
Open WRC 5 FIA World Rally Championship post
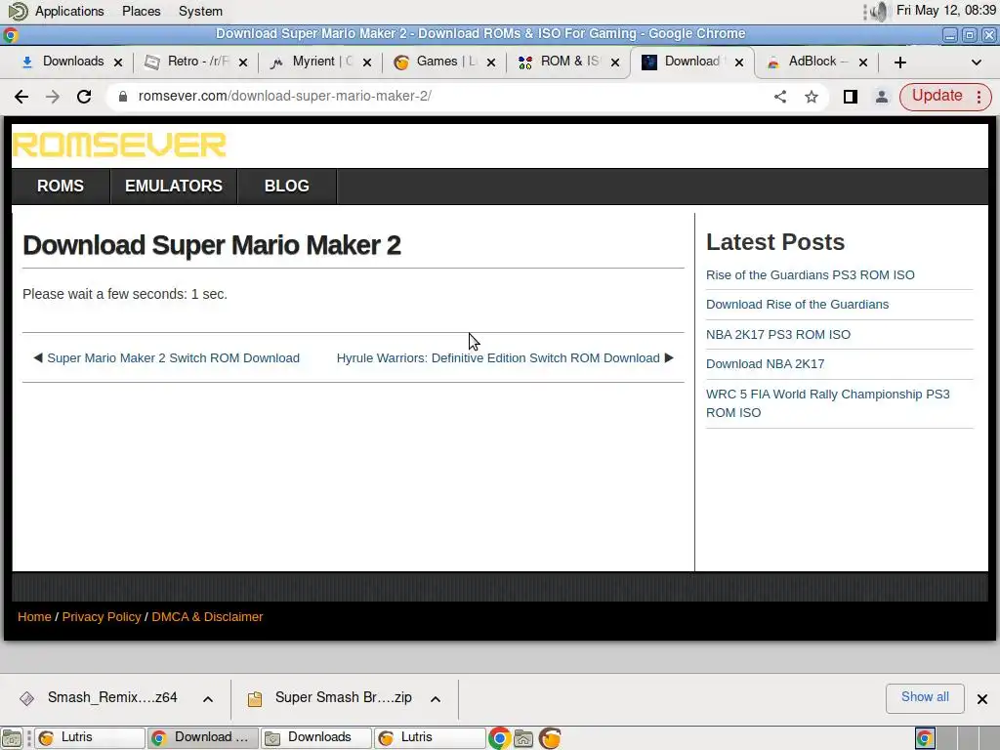[828, 403]
